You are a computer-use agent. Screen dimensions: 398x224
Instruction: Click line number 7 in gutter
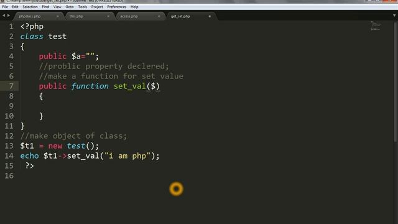pos(11,86)
